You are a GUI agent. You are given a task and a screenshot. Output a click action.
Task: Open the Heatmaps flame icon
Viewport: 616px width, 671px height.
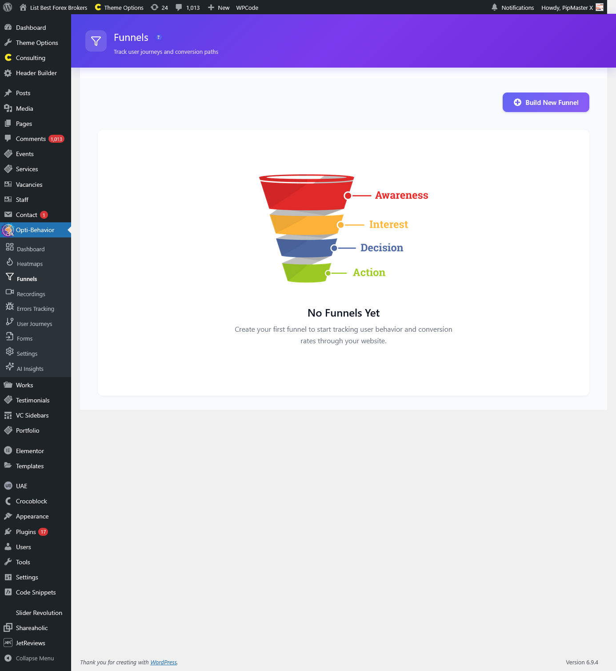tap(10, 263)
